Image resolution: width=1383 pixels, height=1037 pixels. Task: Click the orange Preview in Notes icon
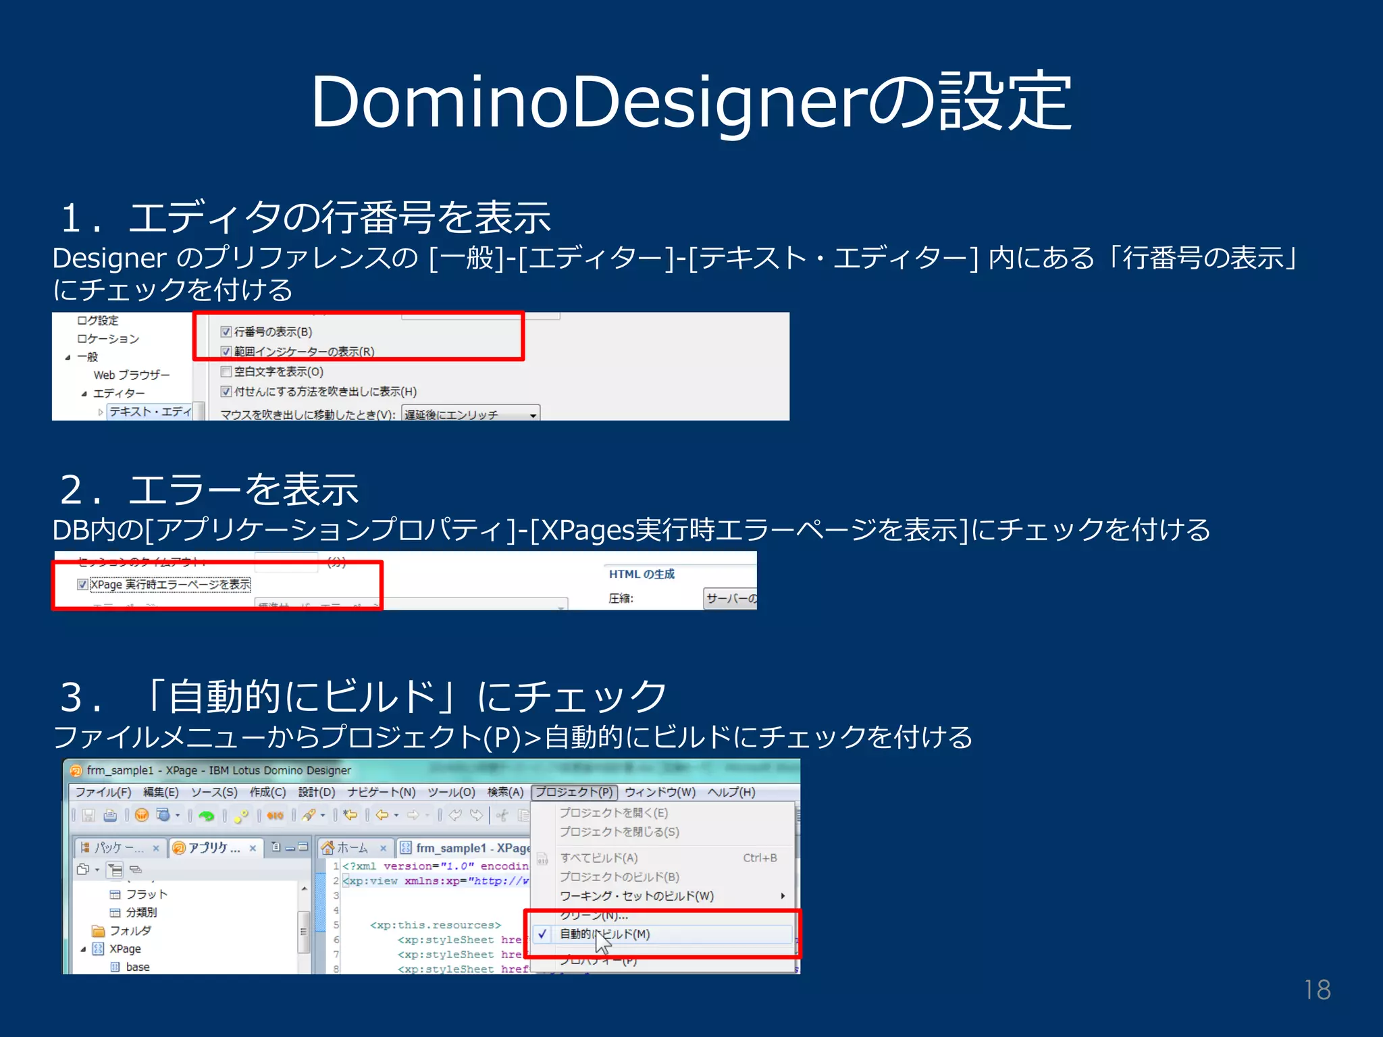point(142,816)
